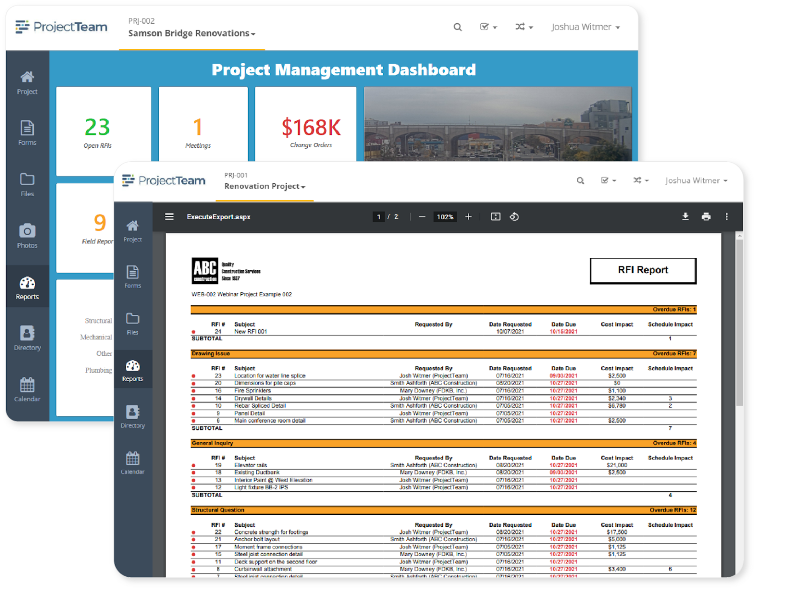Print the RFI report
The width and height of the screenshot is (789, 590).
pos(706,216)
